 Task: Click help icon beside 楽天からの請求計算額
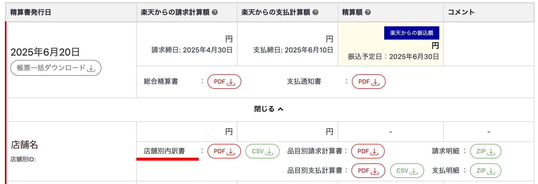click(215, 12)
